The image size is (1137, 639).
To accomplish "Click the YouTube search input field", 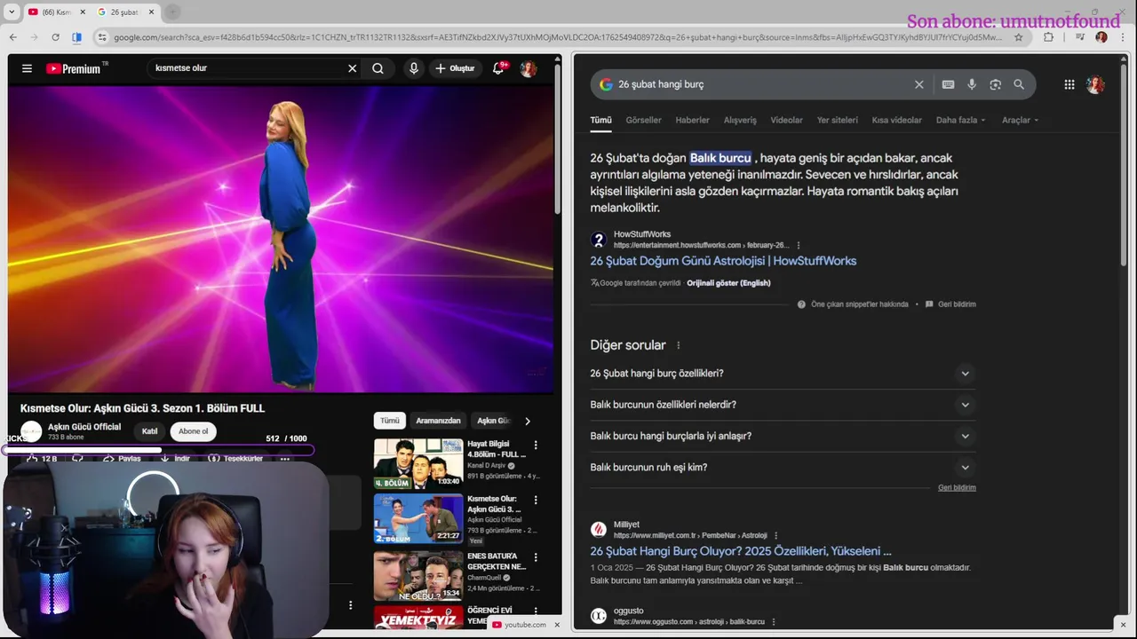I will click(x=249, y=68).
